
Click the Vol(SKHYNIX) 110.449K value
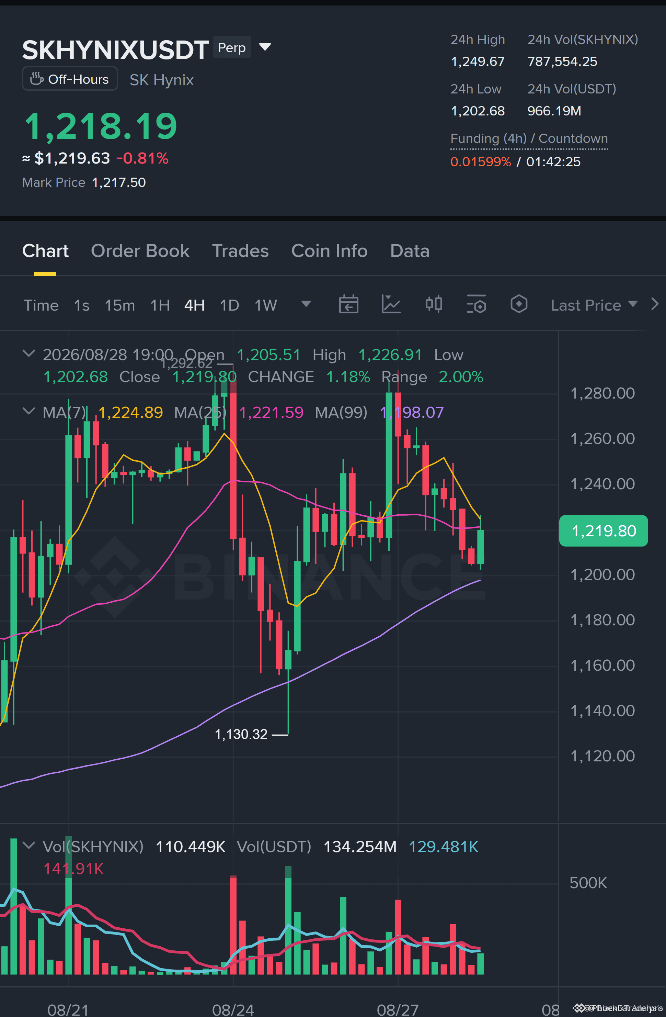pyautogui.click(x=191, y=847)
